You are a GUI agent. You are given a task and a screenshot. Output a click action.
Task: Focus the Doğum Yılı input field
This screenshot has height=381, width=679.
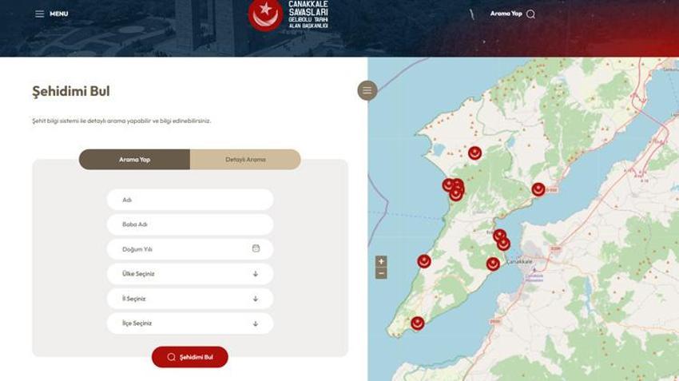[x=190, y=249]
